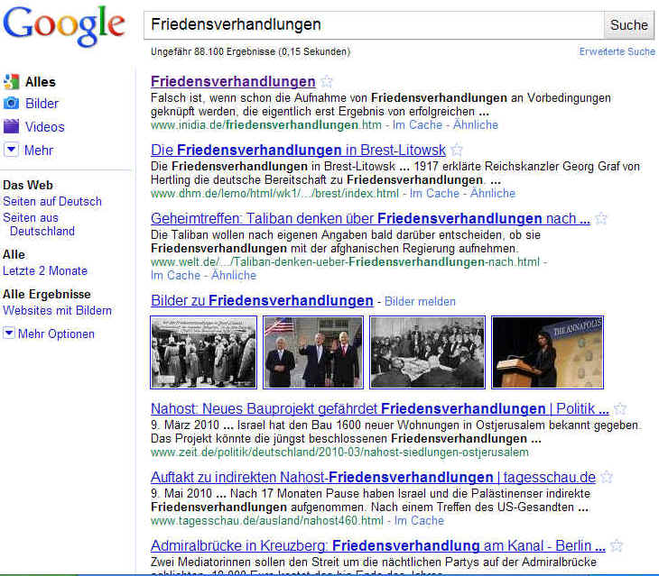Viewport: 659px width, 576px height.
Task: Click the www.zeit.de result URL text
Action: coord(339,452)
